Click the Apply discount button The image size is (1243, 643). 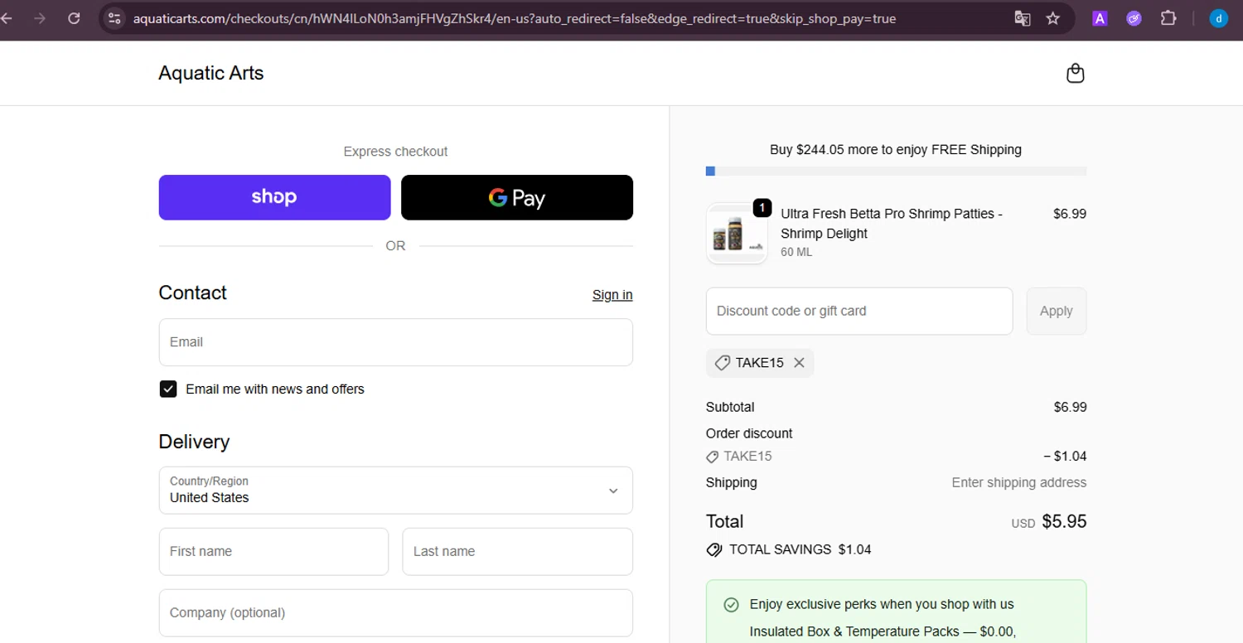coord(1056,311)
